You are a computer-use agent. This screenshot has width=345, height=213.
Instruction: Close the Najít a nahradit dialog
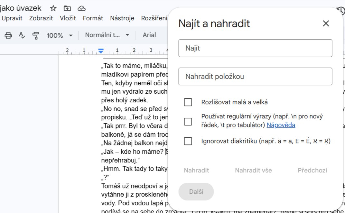coord(326,23)
